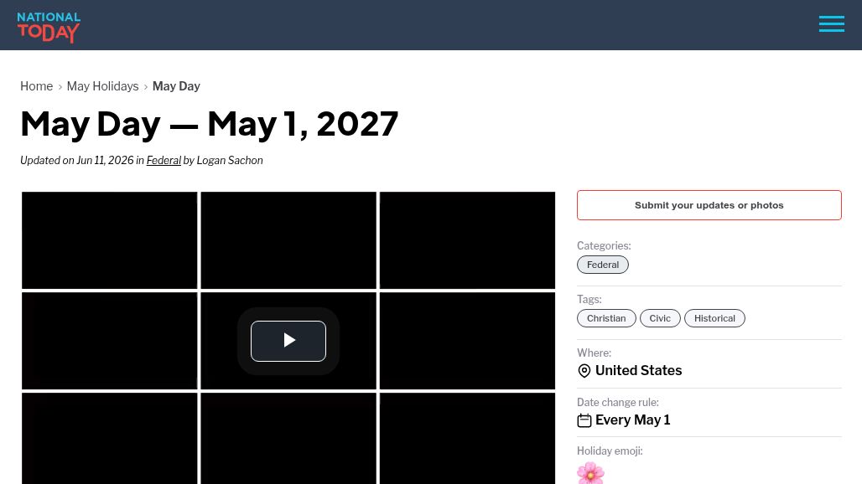The image size is (862, 484).
Task: Play the May Day video
Action: click(288, 341)
